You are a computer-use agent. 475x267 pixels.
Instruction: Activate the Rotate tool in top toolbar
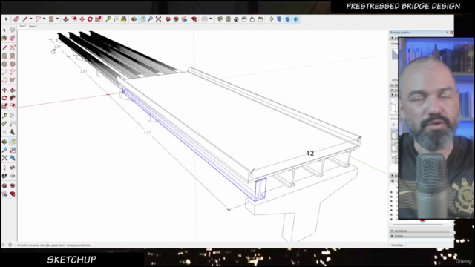click(x=90, y=19)
